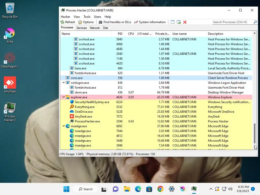260x195 pixels.
Task: Click the red X terminate window icon
Action: point(185,22)
